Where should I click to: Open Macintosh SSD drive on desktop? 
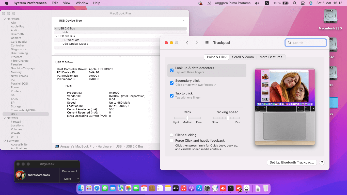point(330,20)
